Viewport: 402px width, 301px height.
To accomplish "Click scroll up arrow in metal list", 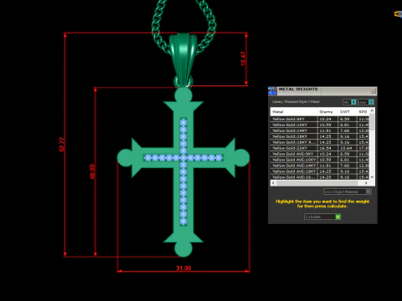I will 372,110.
